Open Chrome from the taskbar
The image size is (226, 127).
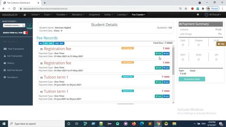pos(158,124)
